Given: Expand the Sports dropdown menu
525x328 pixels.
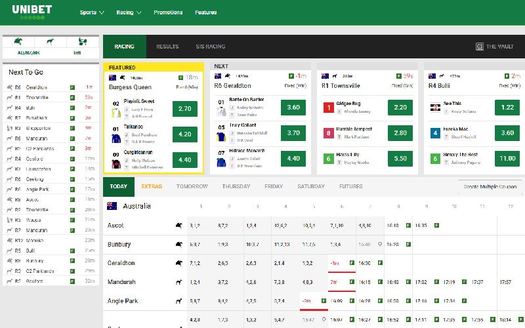Looking at the screenshot, I should coord(91,12).
